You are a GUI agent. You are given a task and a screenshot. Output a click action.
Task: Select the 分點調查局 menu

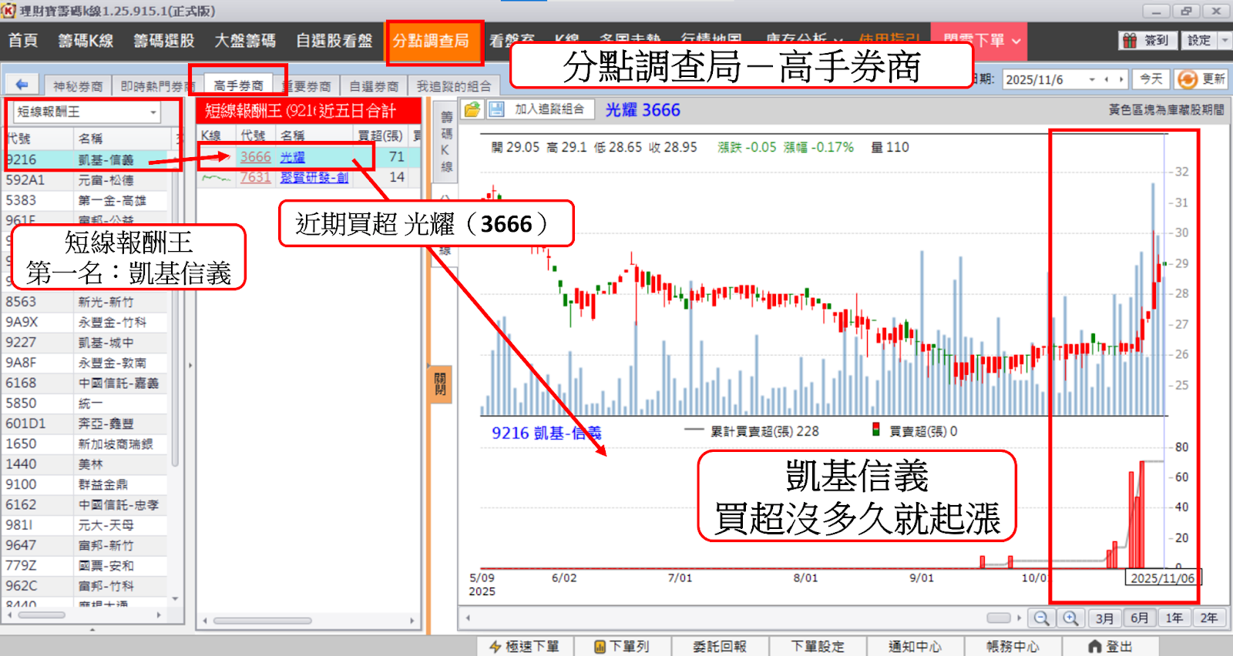click(431, 41)
